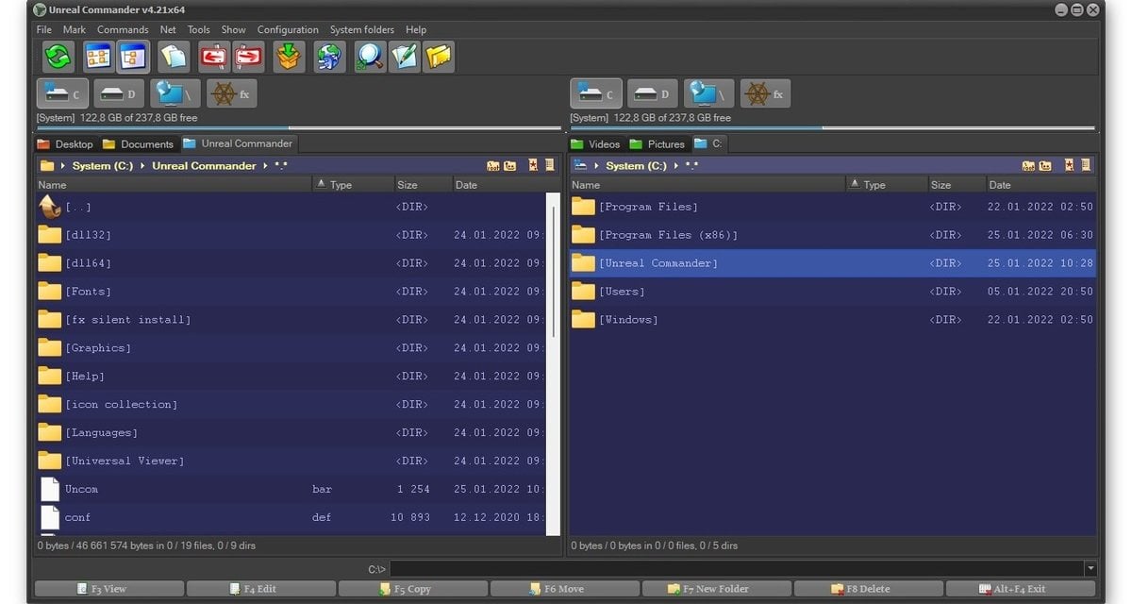Open file search via magnifier icon
The width and height of the screenshot is (1132, 604).
(370, 57)
